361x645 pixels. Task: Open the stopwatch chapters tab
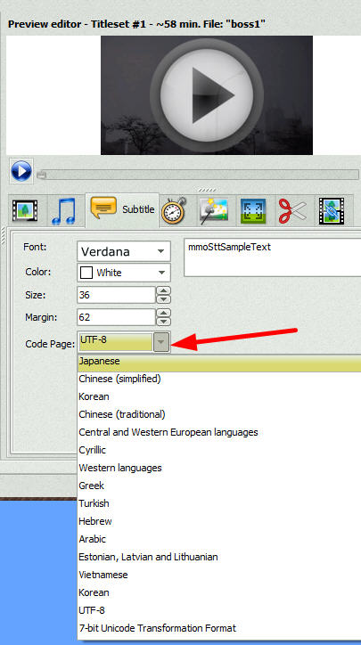coord(174,210)
